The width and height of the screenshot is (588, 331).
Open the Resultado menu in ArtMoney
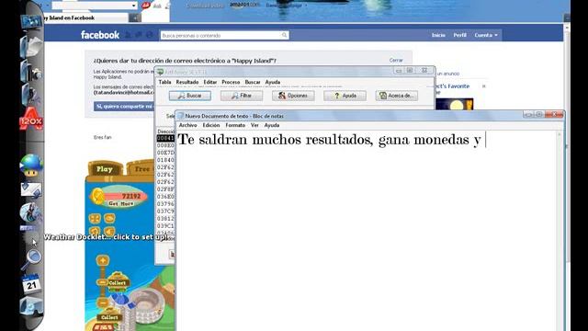(187, 82)
